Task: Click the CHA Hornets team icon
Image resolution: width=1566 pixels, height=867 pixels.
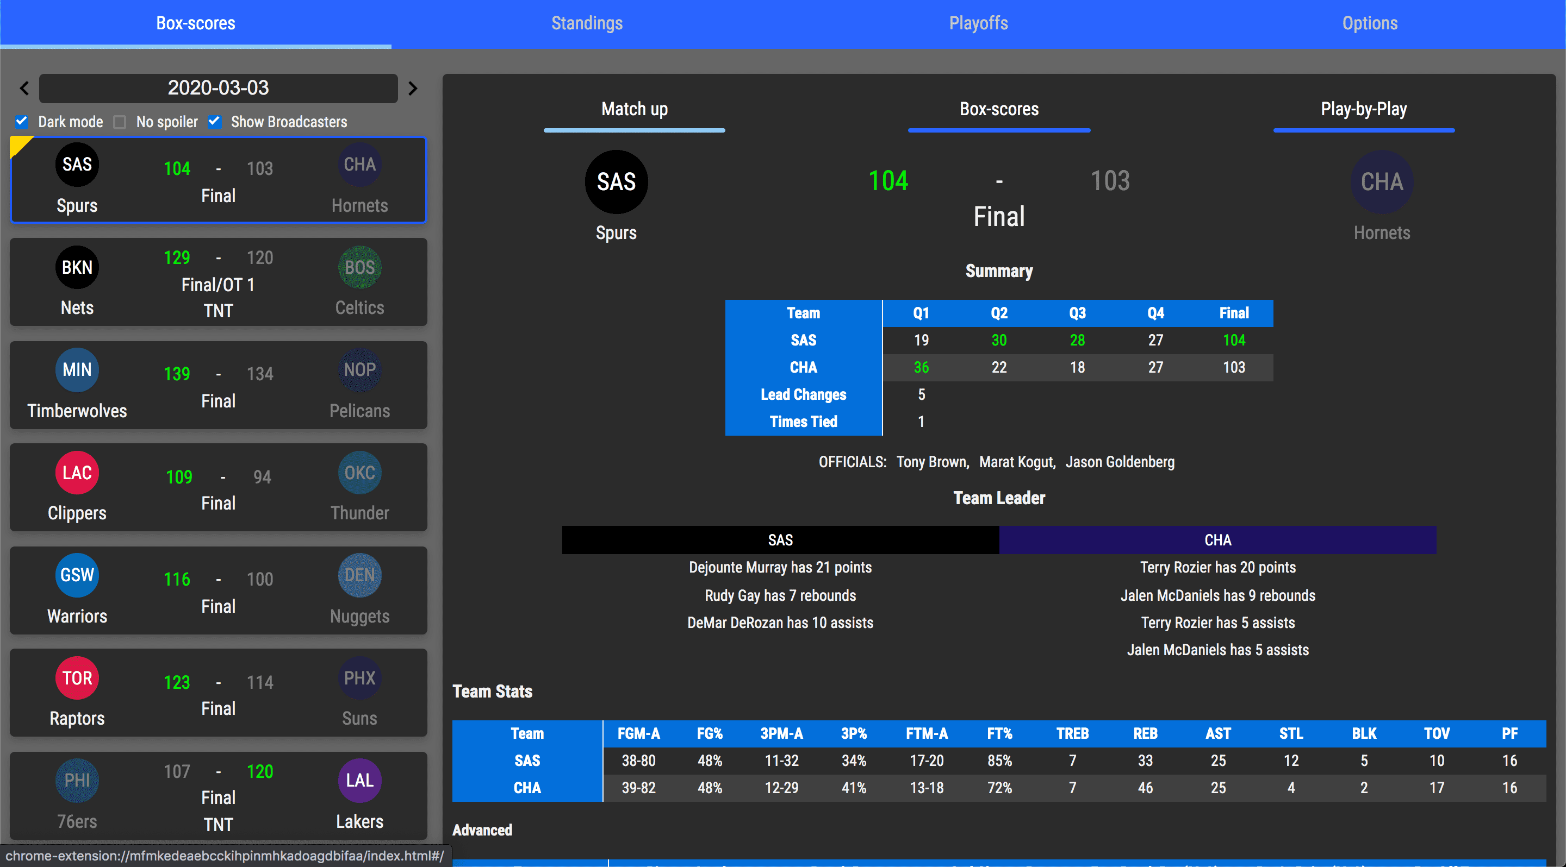Action: tap(1381, 181)
